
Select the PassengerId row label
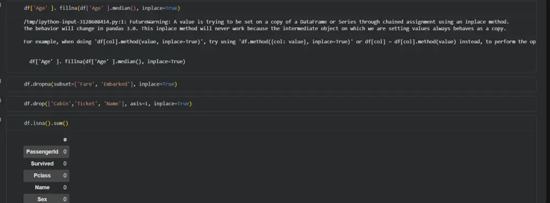[x=42, y=152]
